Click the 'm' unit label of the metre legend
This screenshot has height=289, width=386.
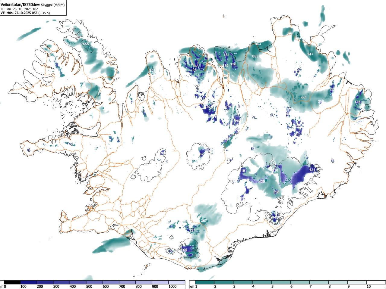tap(2, 287)
